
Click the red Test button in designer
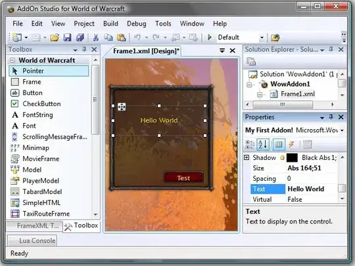click(x=183, y=178)
